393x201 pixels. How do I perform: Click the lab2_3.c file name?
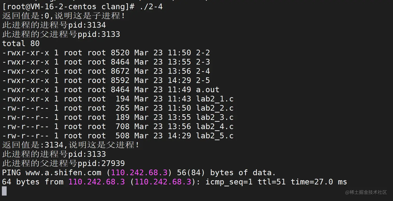coord(215,117)
